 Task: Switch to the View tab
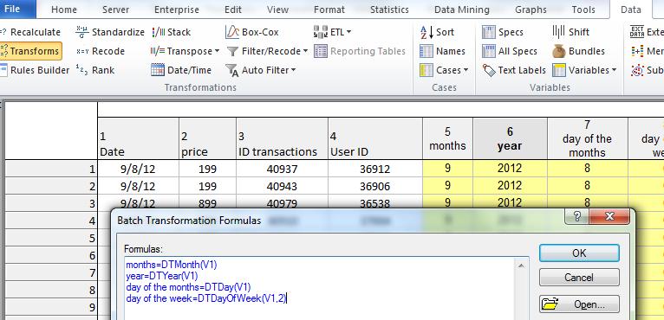coord(277,10)
